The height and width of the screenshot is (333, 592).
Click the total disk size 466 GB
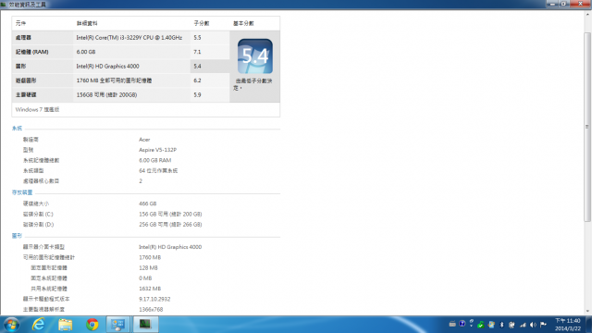click(148, 203)
